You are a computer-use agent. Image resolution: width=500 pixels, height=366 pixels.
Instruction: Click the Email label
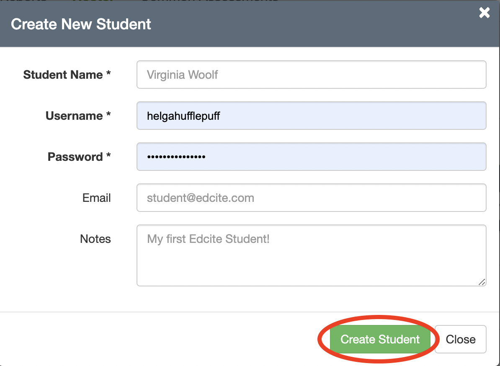tap(97, 198)
